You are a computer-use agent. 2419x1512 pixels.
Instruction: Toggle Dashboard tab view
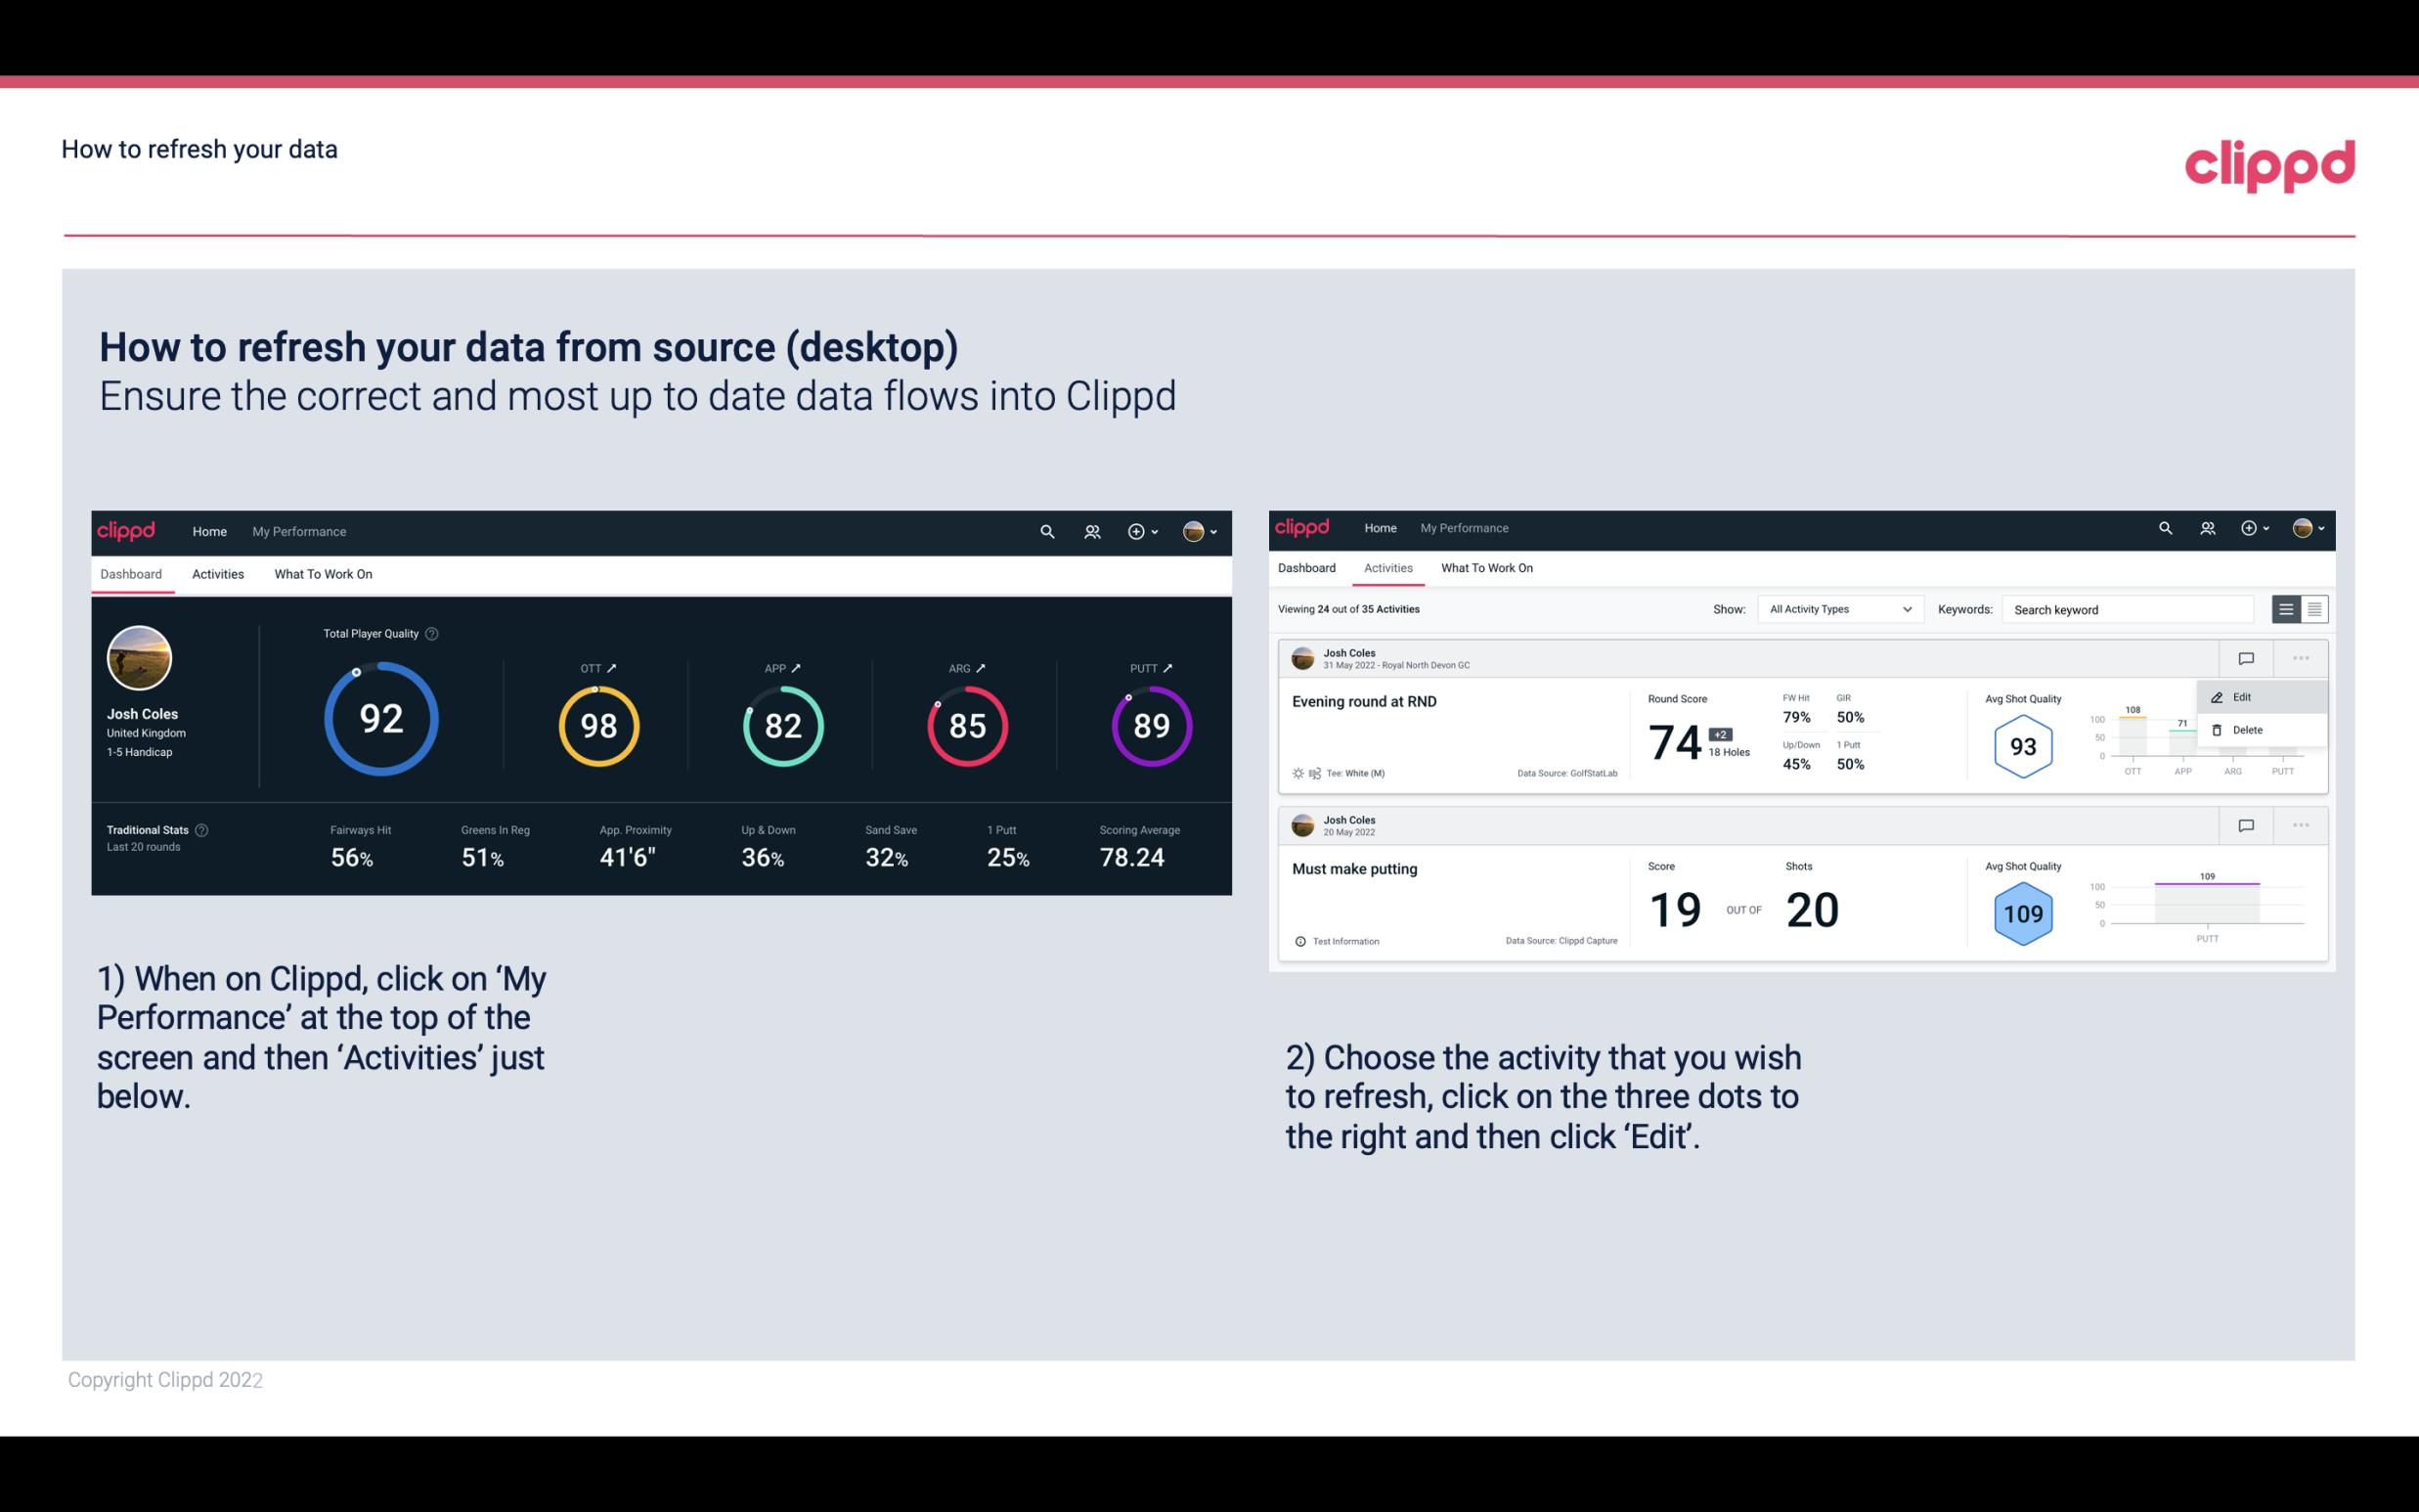(x=132, y=573)
